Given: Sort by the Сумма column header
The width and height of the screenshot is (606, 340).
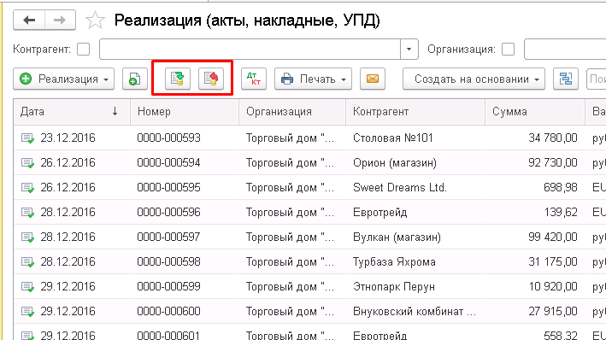Looking at the screenshot, I should coord(535,112).
